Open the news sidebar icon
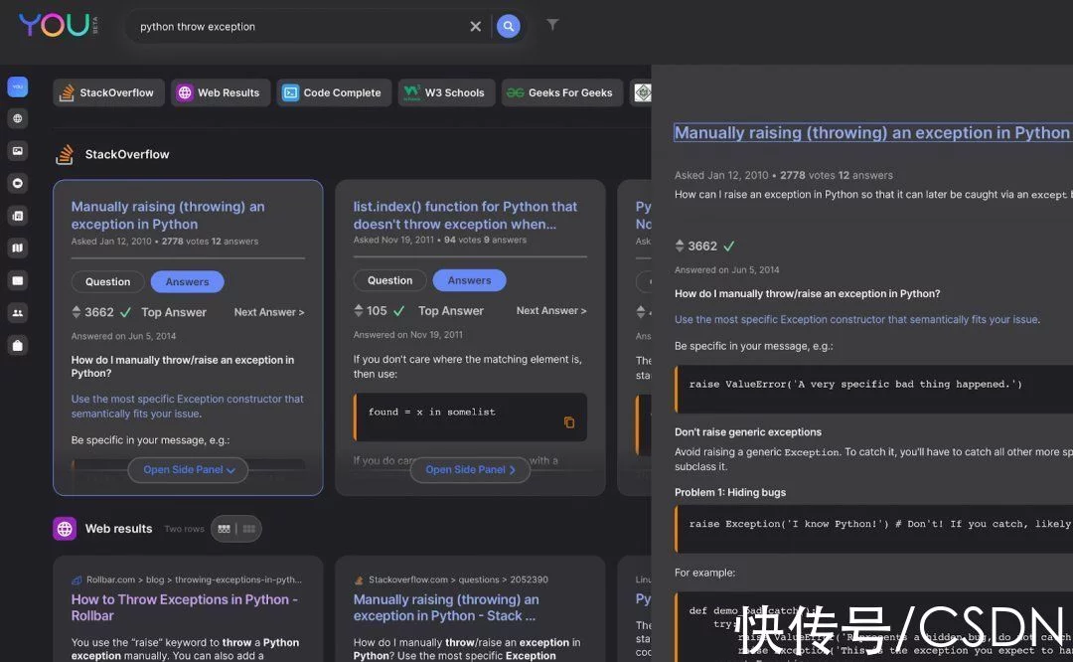Viewport: 1073px width, 662px height. click(18, 216)
